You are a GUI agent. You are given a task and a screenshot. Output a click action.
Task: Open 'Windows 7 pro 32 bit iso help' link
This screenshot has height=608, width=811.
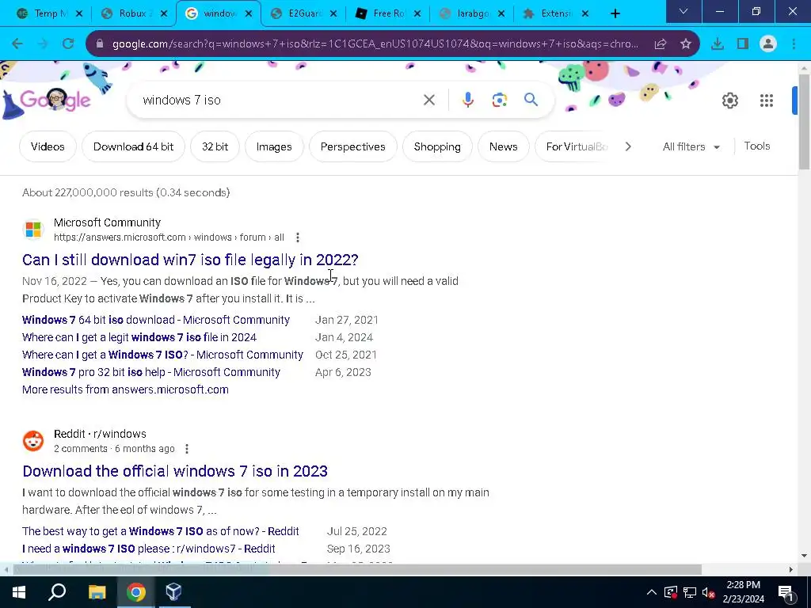151,372
